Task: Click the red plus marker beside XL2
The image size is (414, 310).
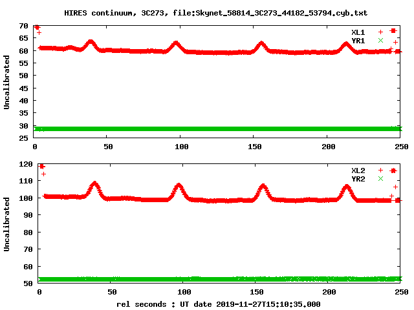Action: pos(380,170)
